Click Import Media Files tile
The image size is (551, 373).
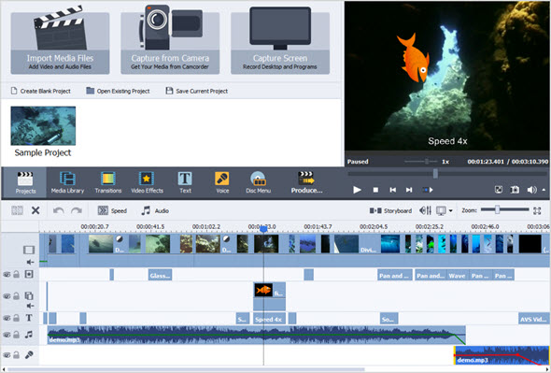click(x=60, y=43)
